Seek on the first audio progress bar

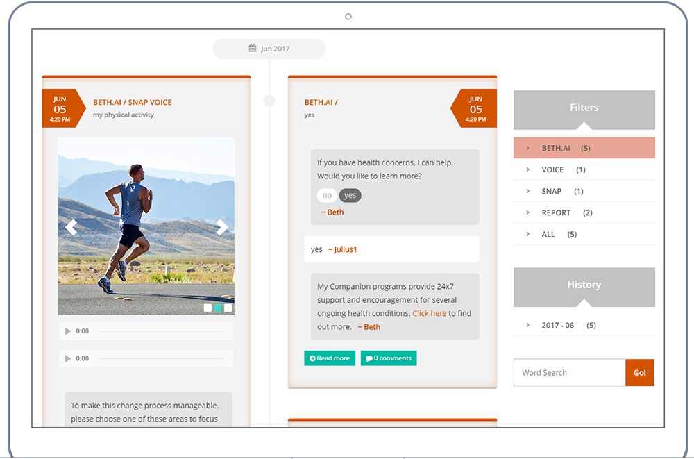click(x=161, y=331)
